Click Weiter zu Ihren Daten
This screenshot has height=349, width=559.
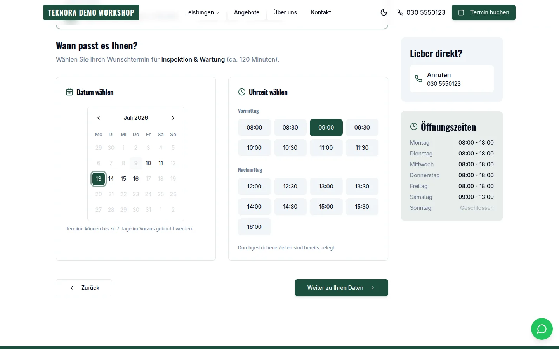[x=342, y=288]
